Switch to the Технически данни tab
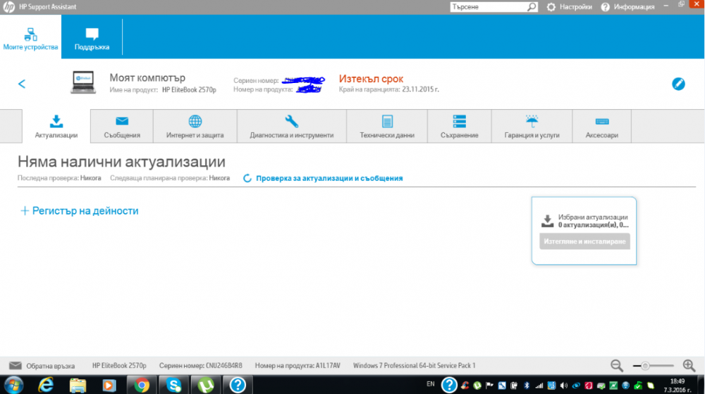Image resolution: width=705 pixels, height=394 pixels. coord(386,127)
